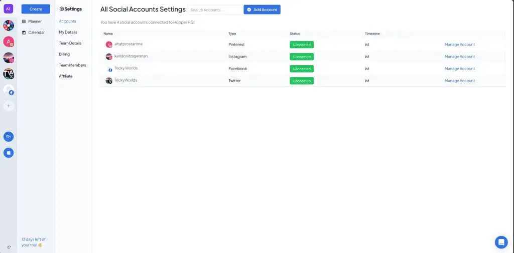This screenshot has width=514, height=253.
Task: Click the Facebook type cell
Action: click(237, 69)
